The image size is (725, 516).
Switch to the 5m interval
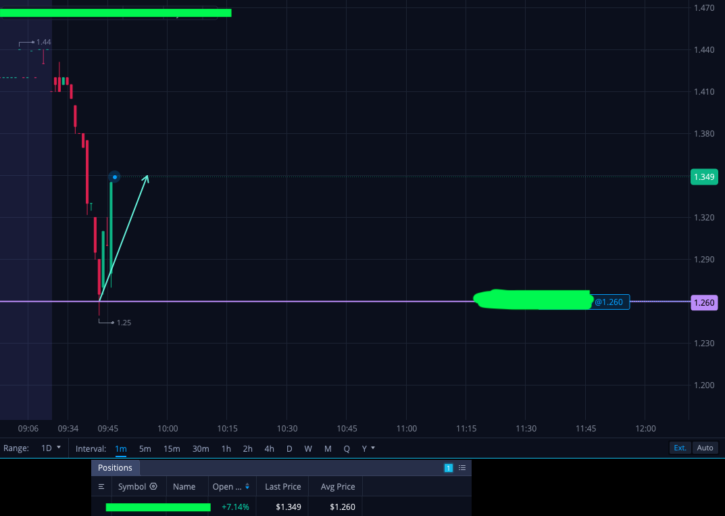(x=145, y=448)
